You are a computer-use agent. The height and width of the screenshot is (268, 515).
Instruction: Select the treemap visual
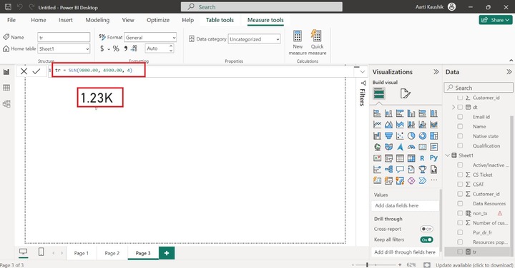coord(434,136)
